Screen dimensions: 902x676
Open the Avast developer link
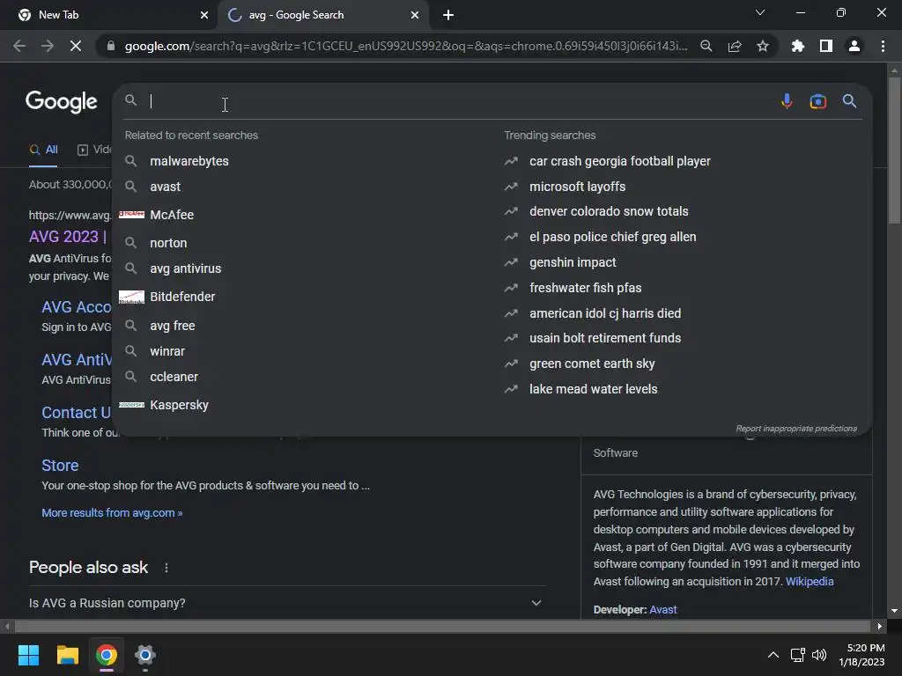point(662,609)
